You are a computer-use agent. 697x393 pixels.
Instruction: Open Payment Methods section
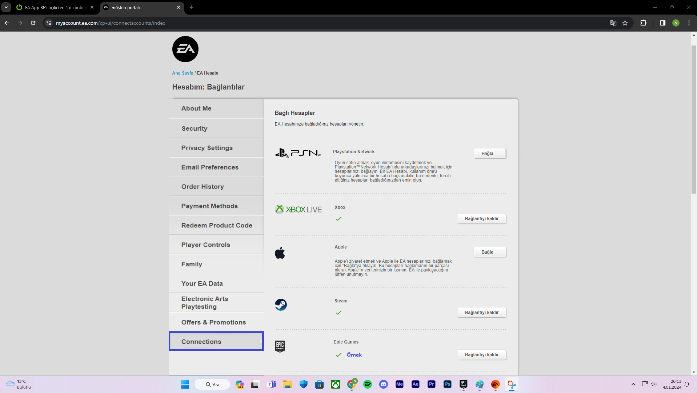[x=216, y=206]
